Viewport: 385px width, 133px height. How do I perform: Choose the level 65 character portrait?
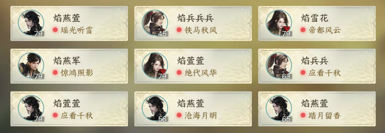click(x=279, y=108)
